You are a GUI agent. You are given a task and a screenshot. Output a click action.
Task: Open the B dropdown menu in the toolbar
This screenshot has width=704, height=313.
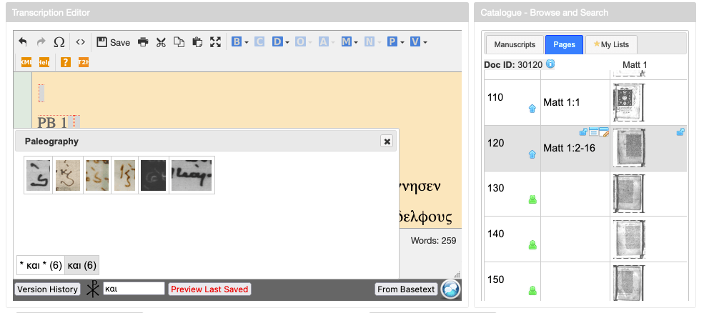click(x=240, y=42)
